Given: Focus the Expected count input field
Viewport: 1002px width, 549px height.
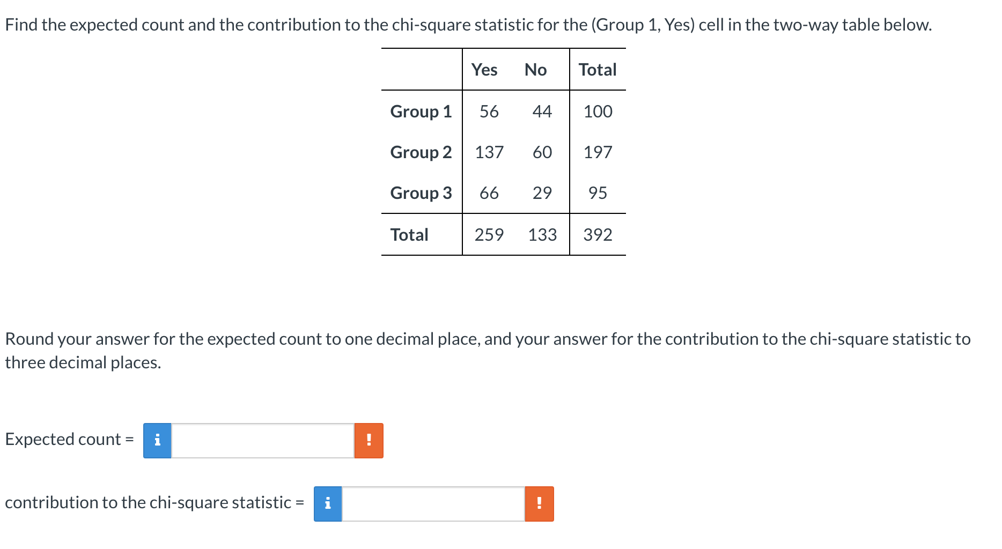Looking at the screenshot, I should 263,441.
